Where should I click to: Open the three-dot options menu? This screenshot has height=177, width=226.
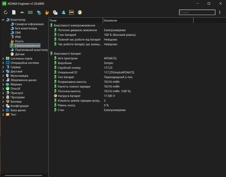220,12
